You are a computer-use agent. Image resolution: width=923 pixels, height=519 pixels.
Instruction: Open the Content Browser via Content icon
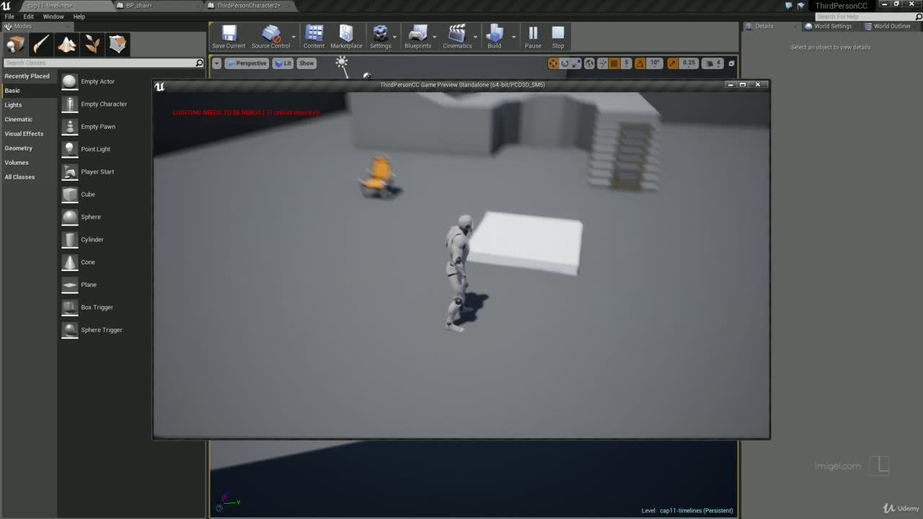coord(314,36)
